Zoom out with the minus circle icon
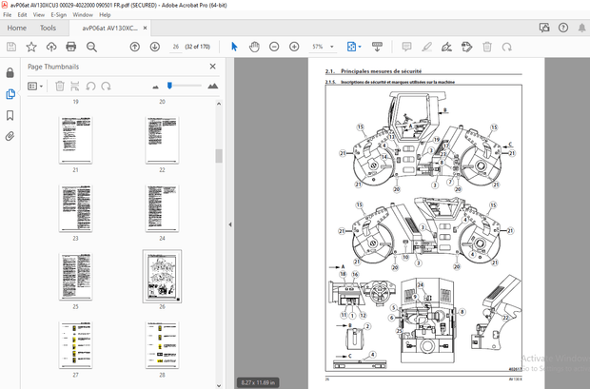 pos(274,47)
